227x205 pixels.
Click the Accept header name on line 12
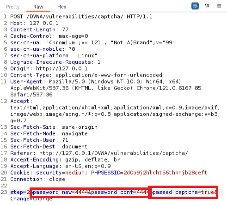(19, 101)
